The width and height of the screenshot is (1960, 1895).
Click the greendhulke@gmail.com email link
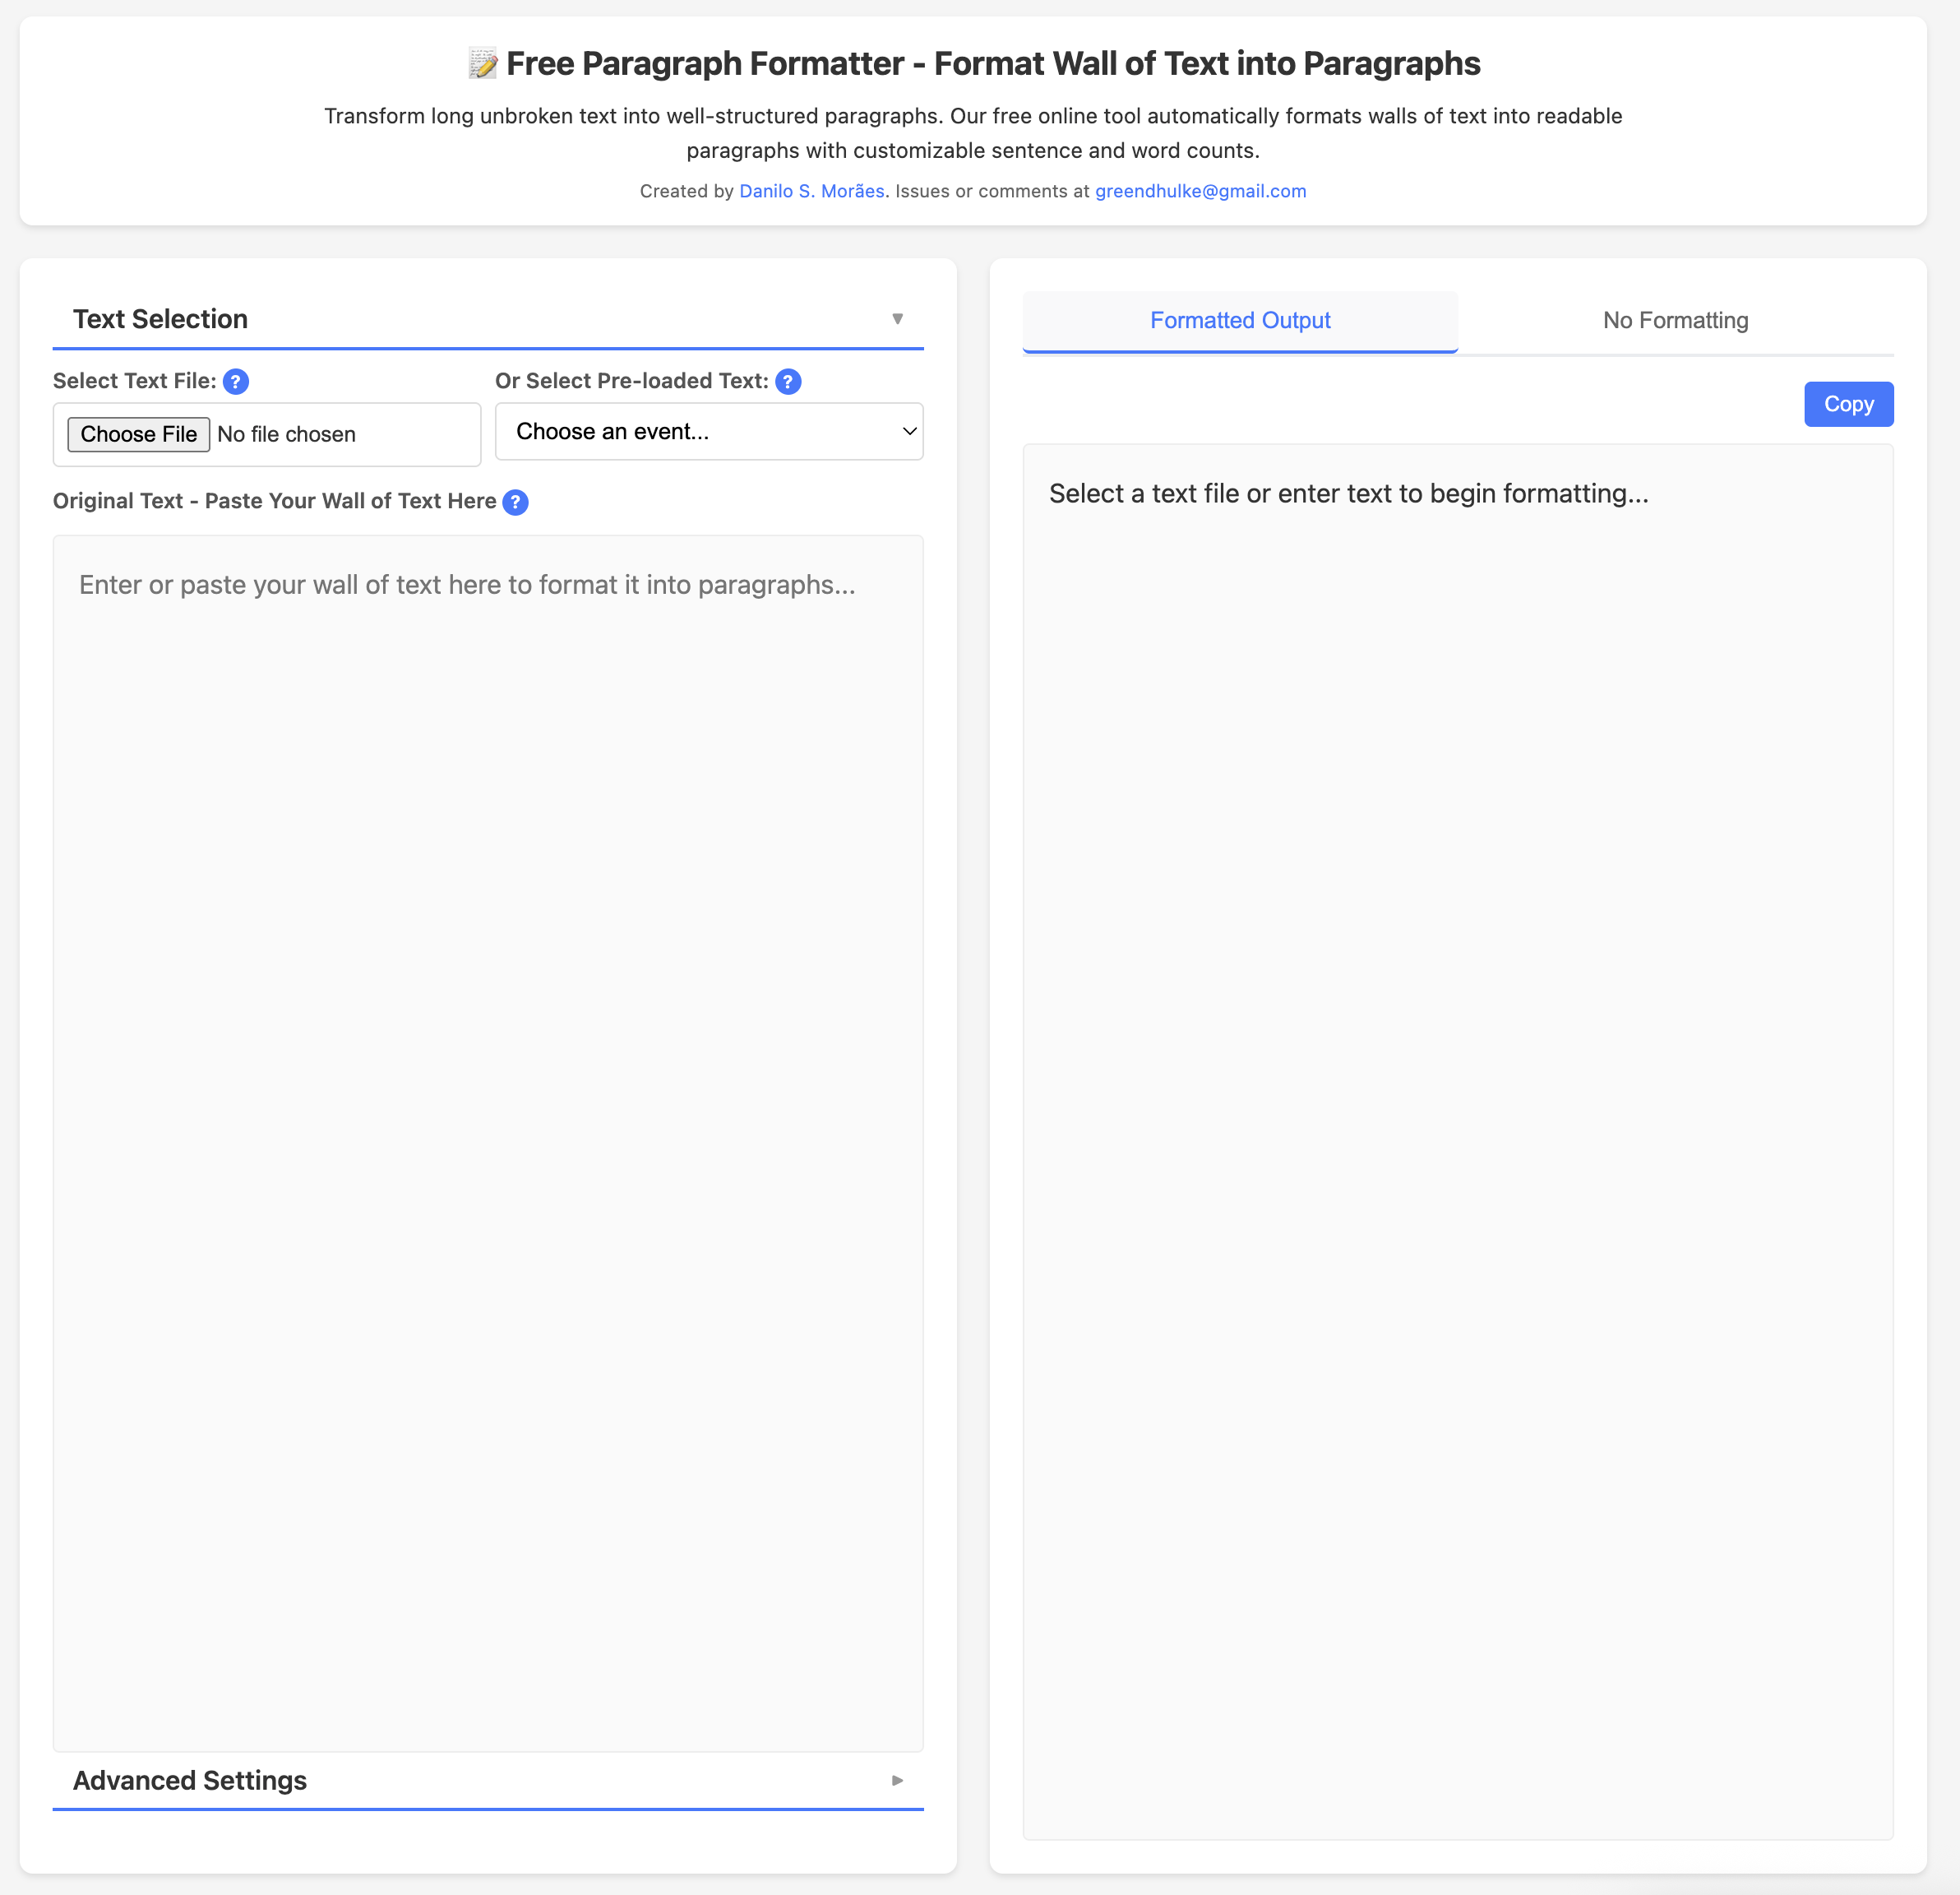click(x=1200, y=190)
